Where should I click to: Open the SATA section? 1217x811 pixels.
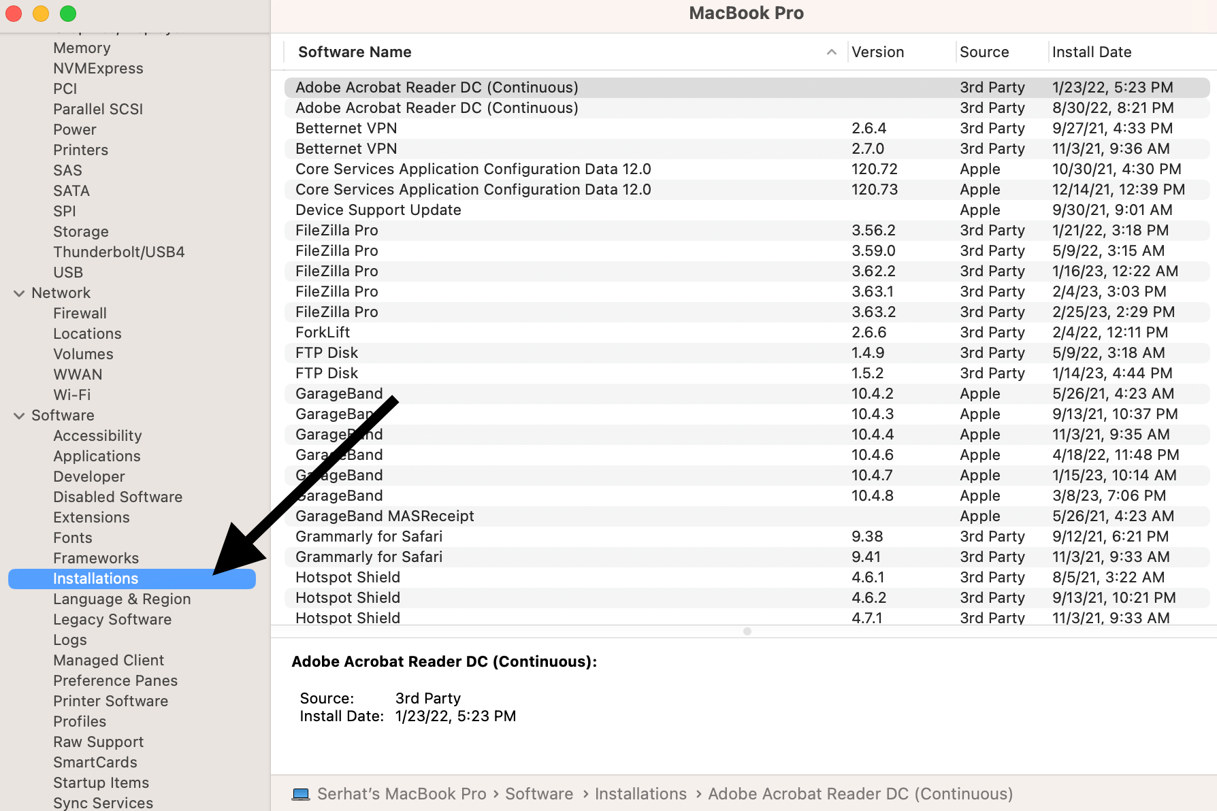[71, 191]
